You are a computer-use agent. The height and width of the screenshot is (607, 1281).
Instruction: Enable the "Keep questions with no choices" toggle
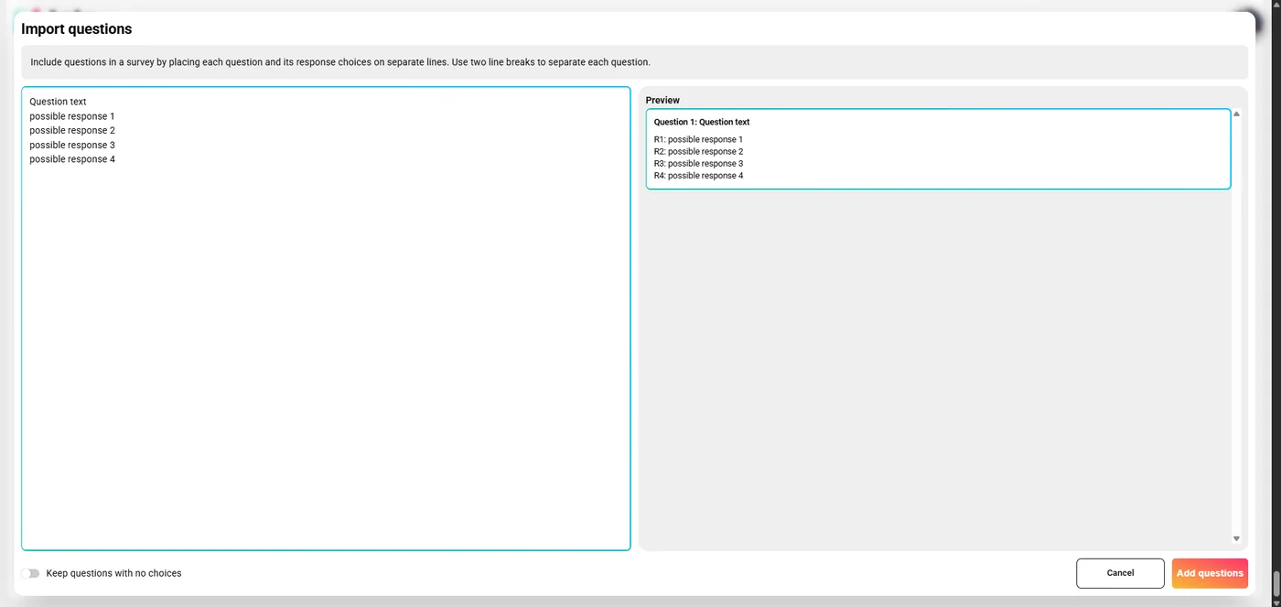point(31,573)
